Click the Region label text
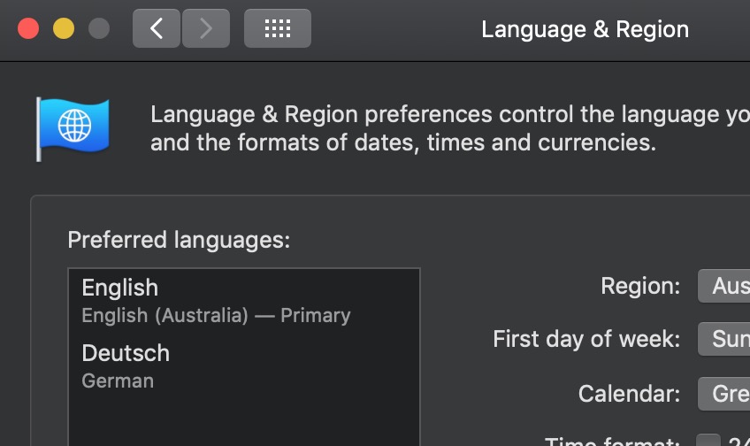The image size is (750, 446). point(640,286)
